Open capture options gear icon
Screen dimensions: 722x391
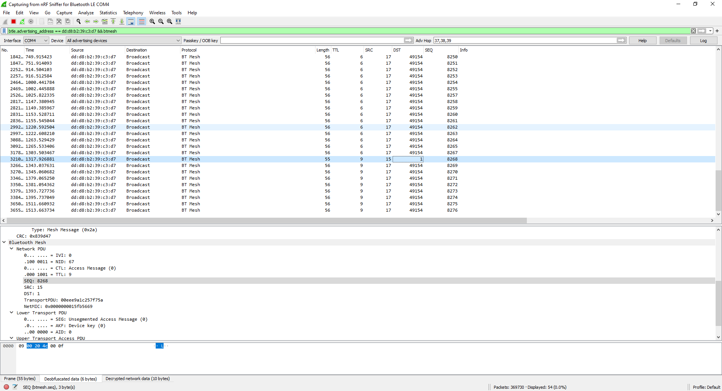coord(31,21)
